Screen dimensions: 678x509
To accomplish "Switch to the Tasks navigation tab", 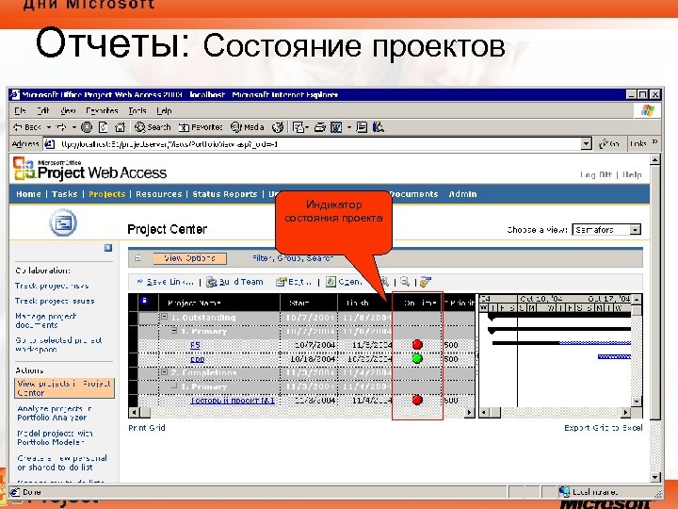I will (64, 194).
